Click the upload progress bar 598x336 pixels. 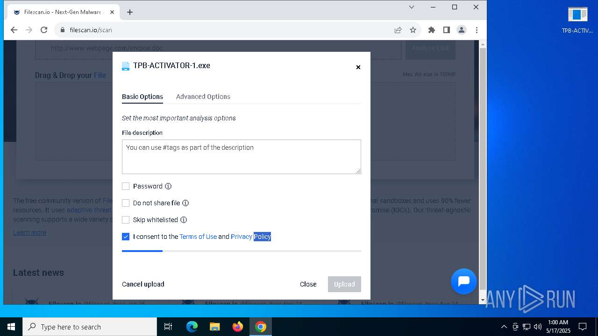[x=242, y=251]
